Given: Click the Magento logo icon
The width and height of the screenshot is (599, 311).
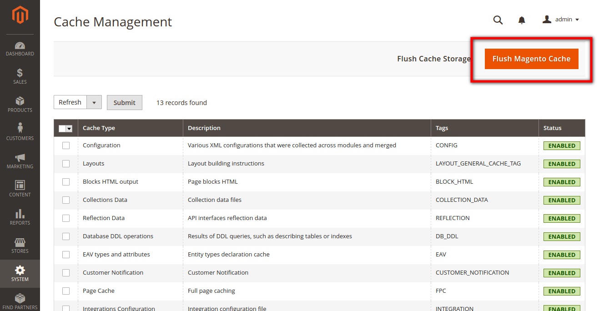Looking at the screenshot, I should 20,15.
